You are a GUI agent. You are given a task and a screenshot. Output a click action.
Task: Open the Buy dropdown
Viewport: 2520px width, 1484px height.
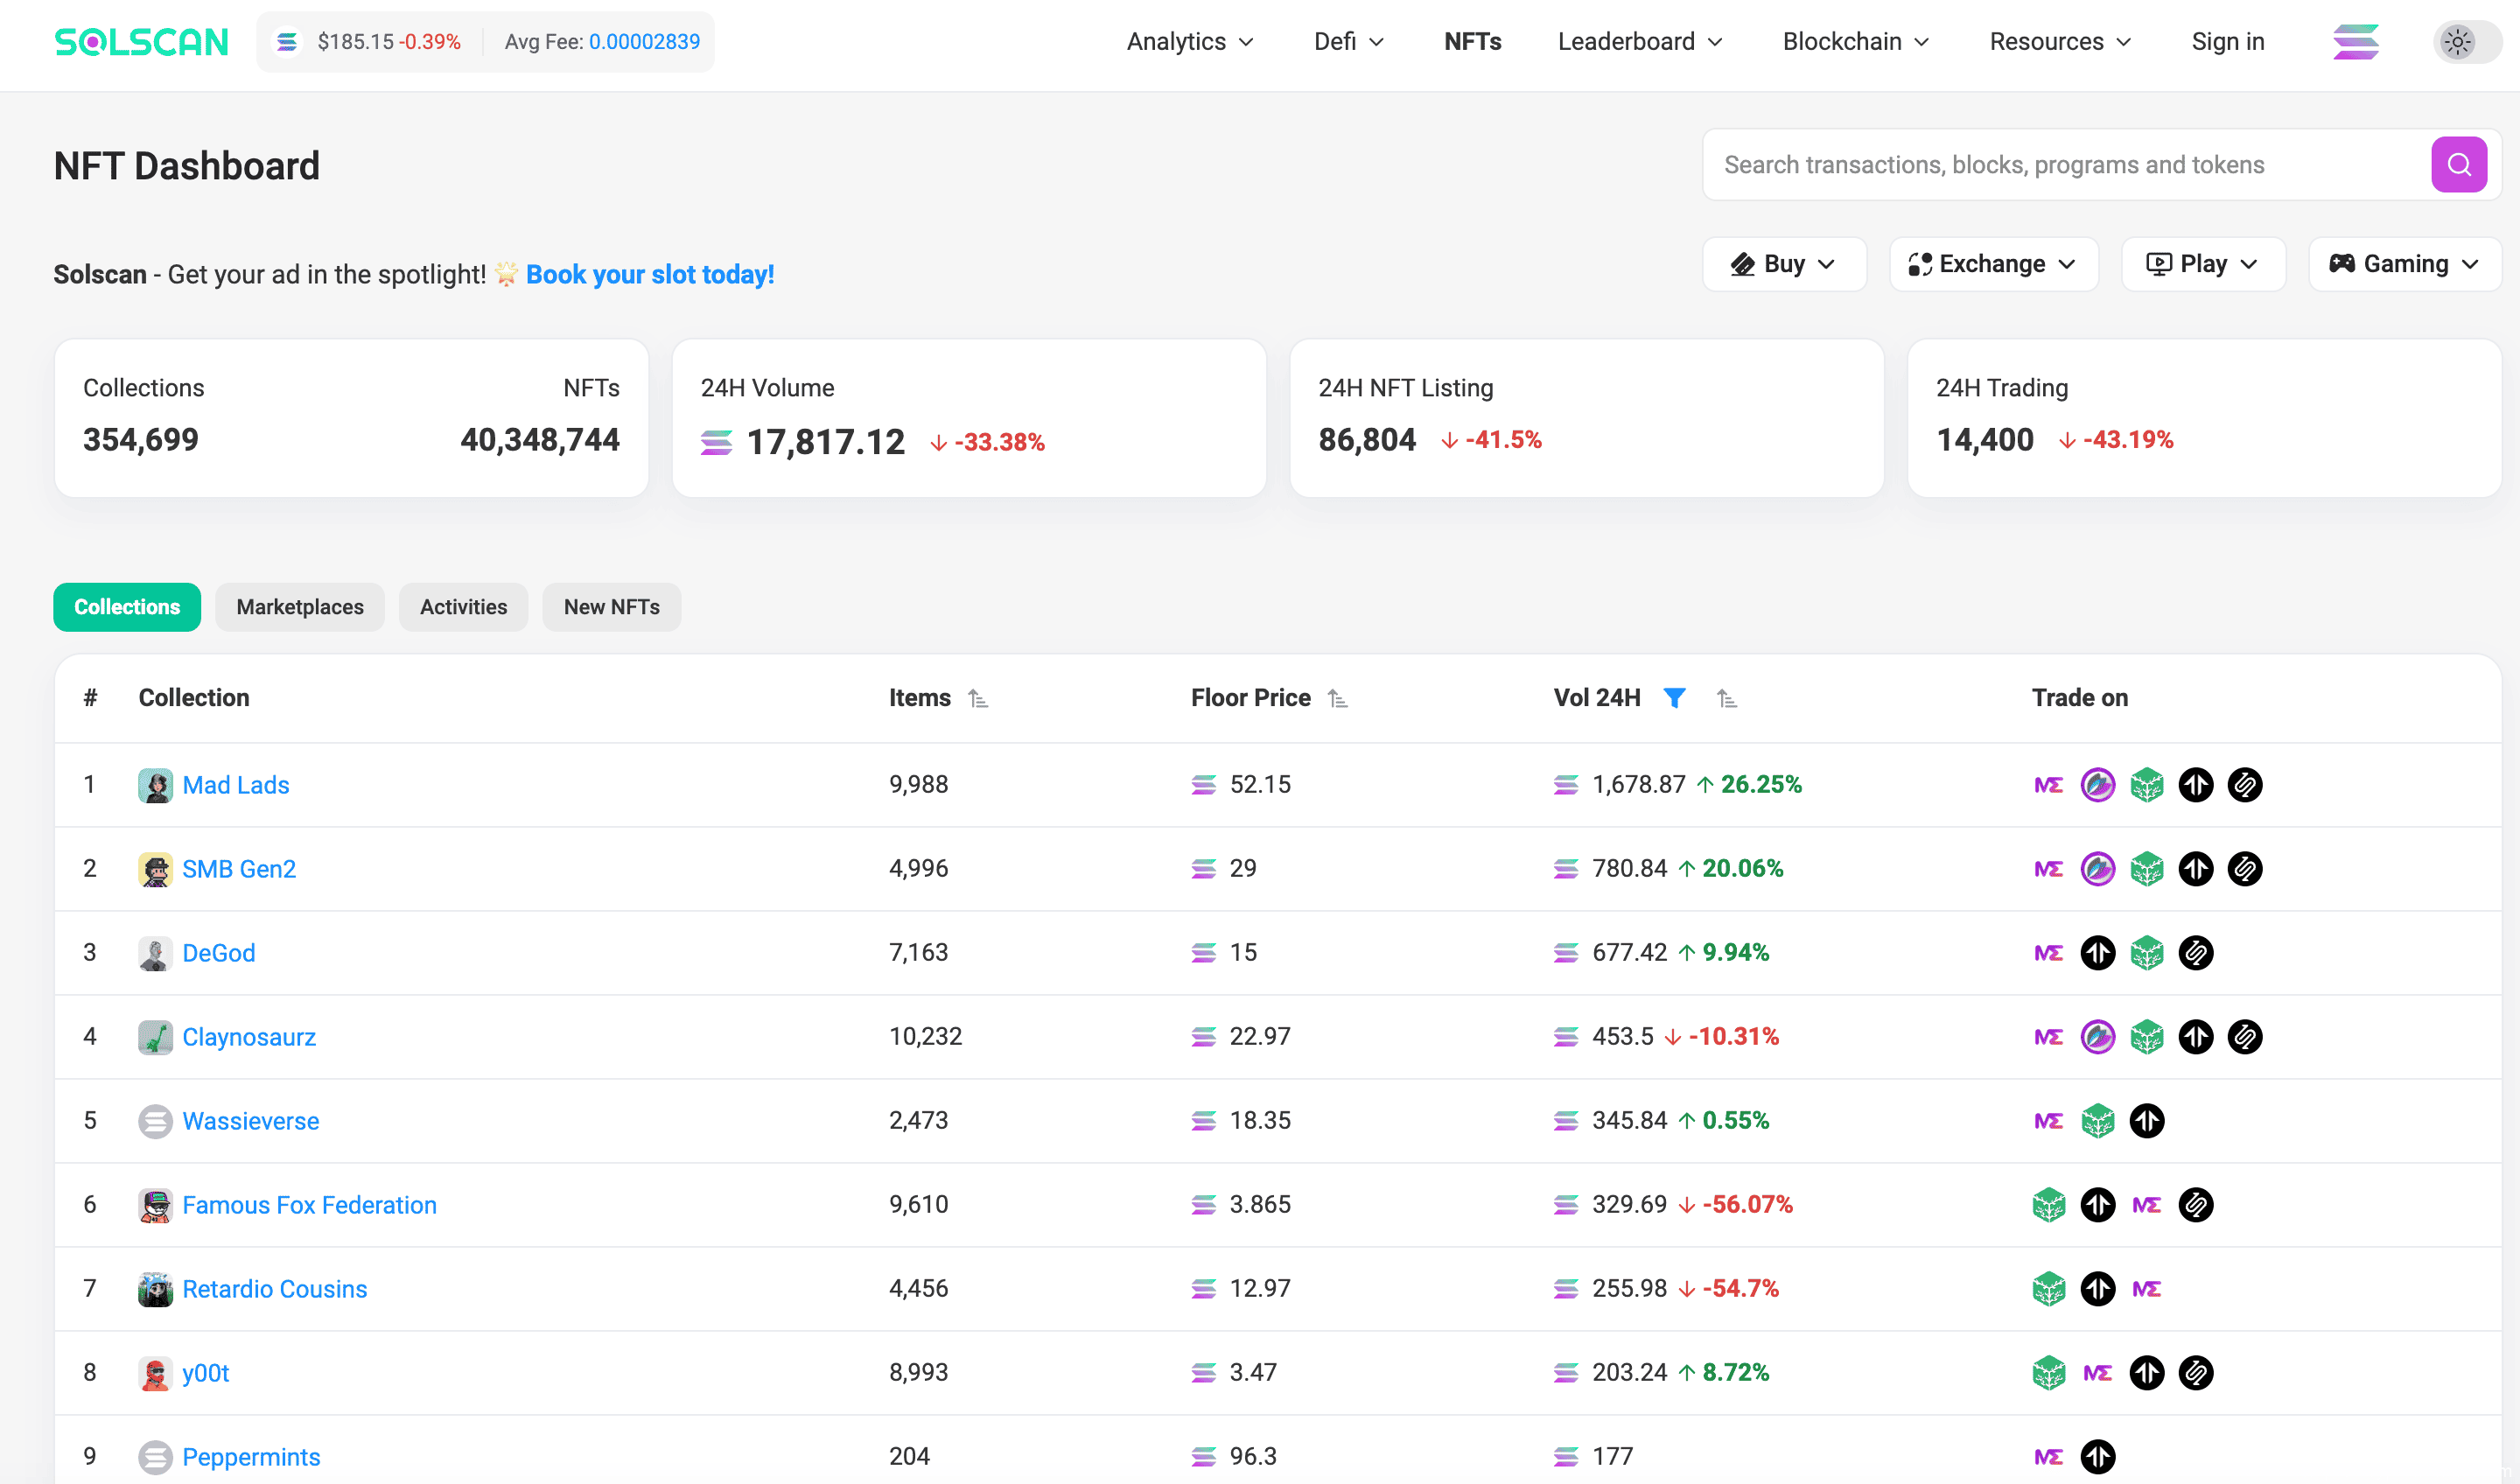pos(1783,264)
